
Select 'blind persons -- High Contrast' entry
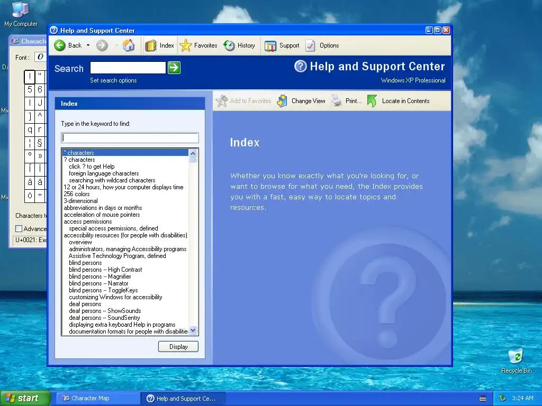click(125, 270)
